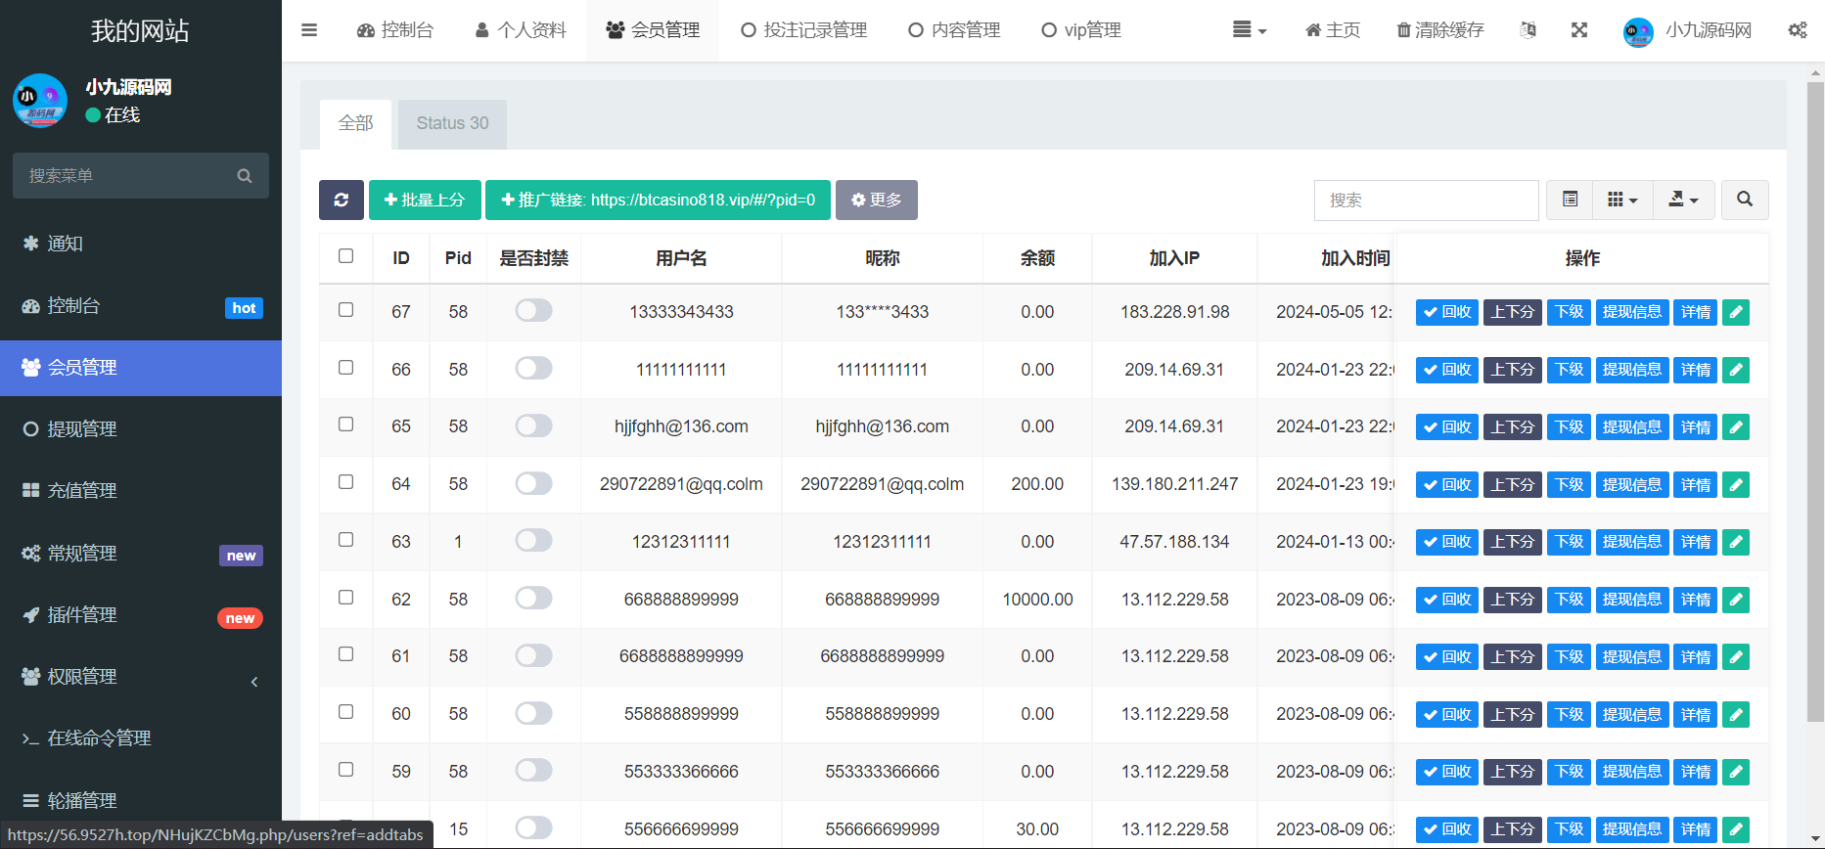Open the export data dropdown
The height and width of the screenshot is (849, 1825).
(x=1684, y=200)
